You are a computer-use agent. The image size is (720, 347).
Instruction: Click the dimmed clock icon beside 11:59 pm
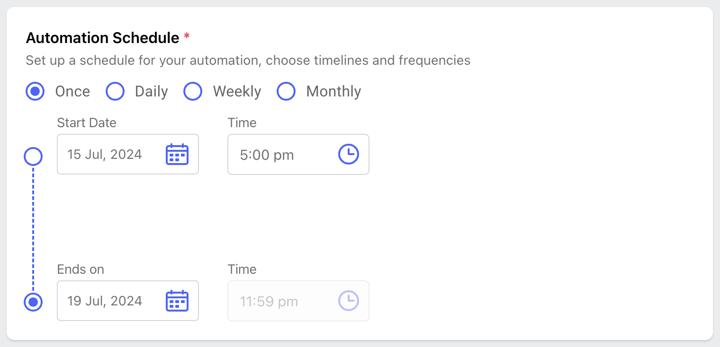[x=349, y=301]
